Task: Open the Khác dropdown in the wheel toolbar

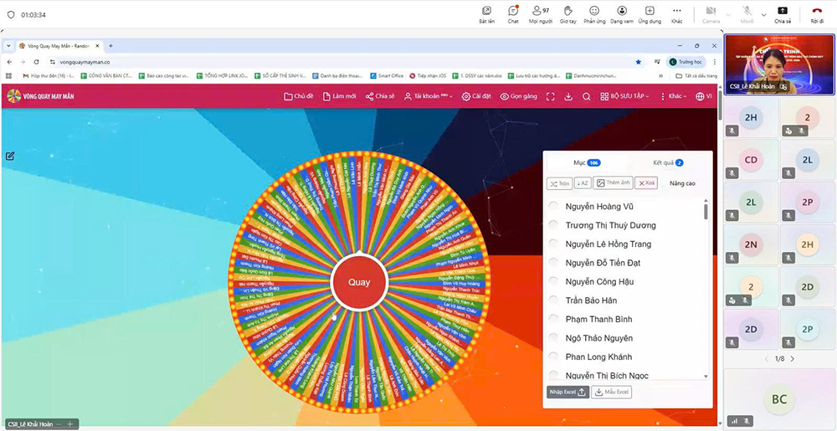Action: (673, 96)
